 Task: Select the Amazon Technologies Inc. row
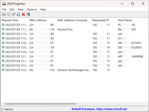point(74,70)
